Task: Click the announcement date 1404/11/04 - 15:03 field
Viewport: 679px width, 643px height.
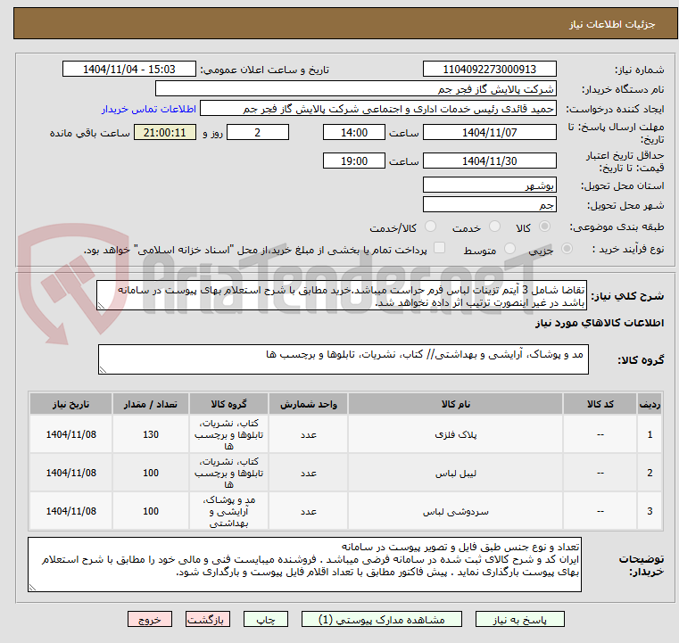Action: (x=129, y=70)
